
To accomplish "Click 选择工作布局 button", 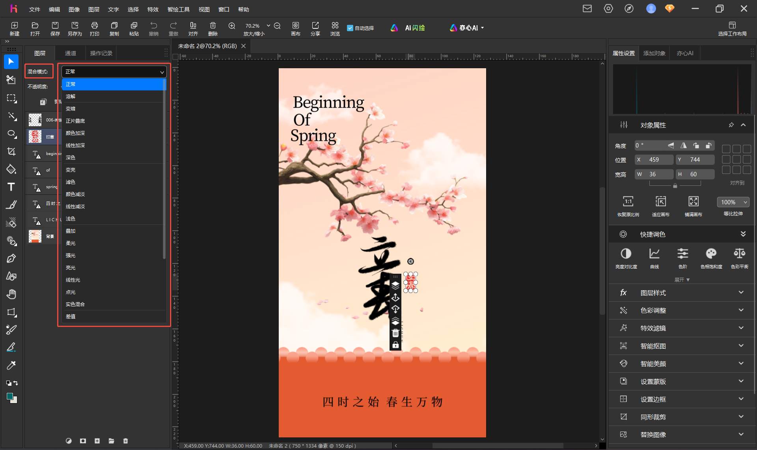I will click(x=732, y=29).
